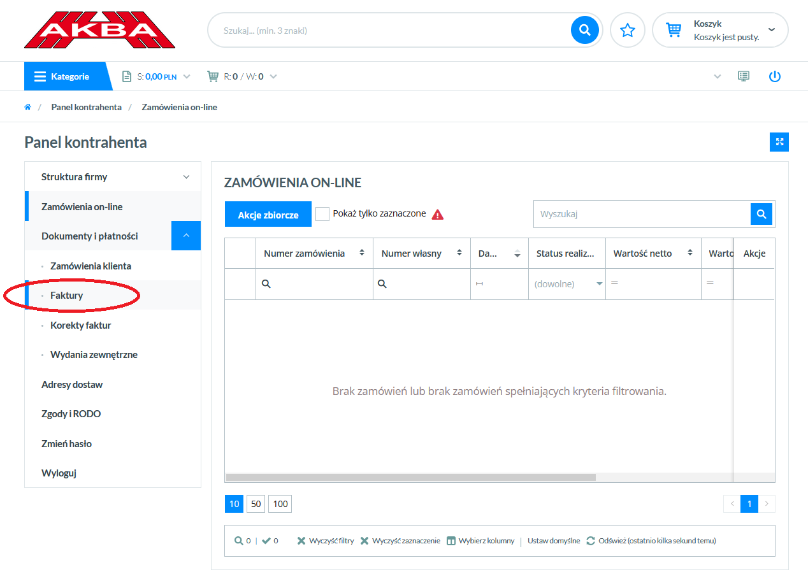Image resolution: width=808 pixels, height=572 pixels.
Task: Click the horizontal table scrollbar
Action: pos(410,477)
